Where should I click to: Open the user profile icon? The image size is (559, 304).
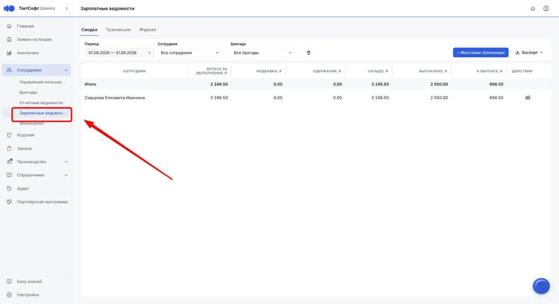coord(546,8)
